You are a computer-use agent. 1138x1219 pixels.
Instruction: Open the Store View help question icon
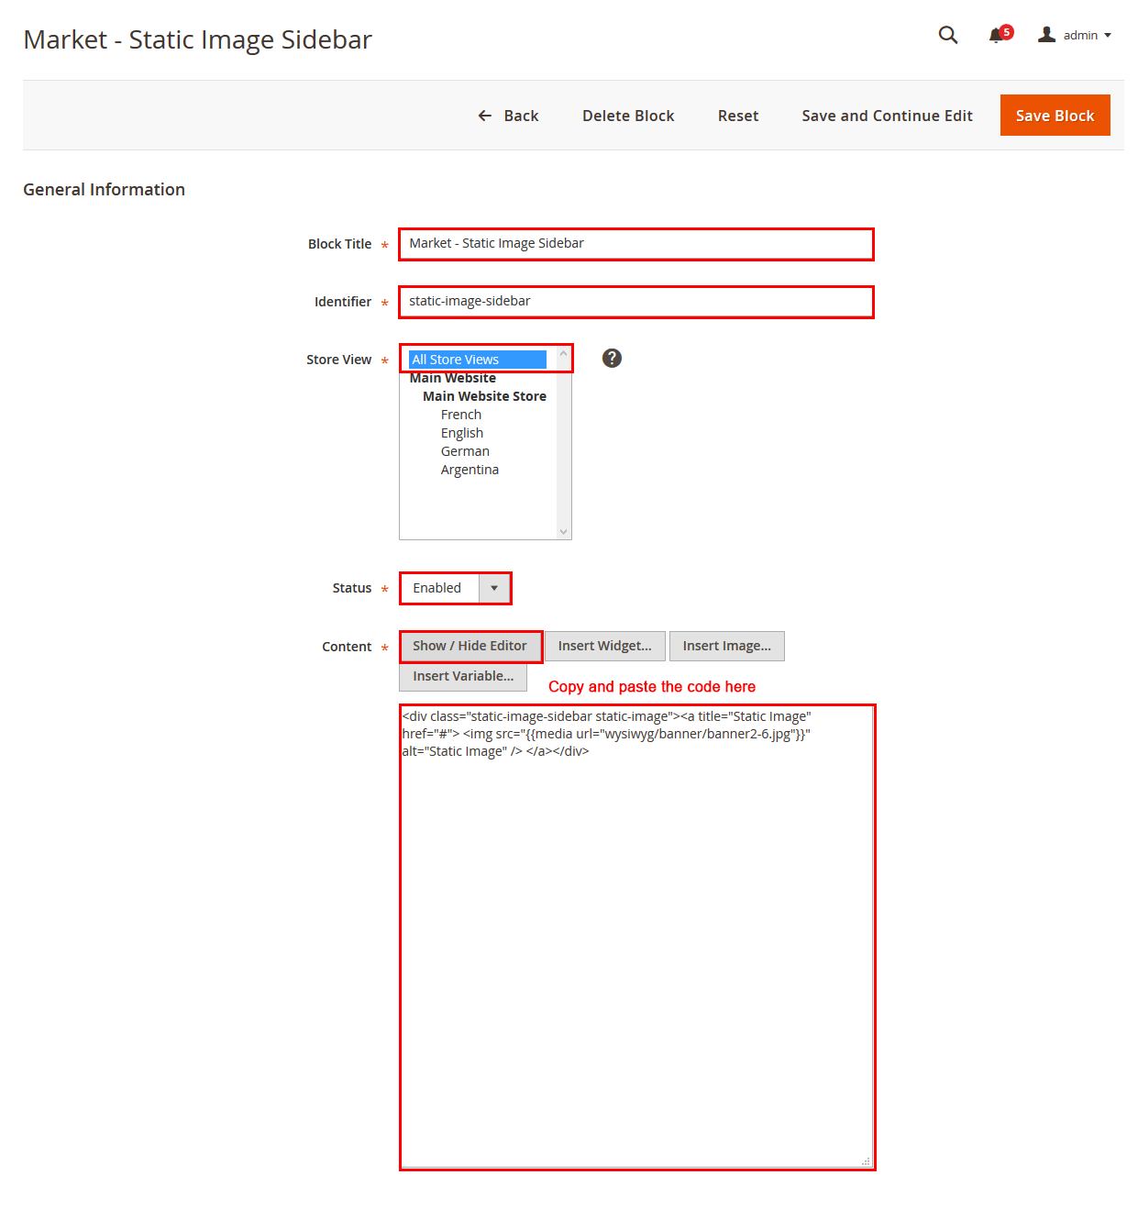[x=612, y=359]
